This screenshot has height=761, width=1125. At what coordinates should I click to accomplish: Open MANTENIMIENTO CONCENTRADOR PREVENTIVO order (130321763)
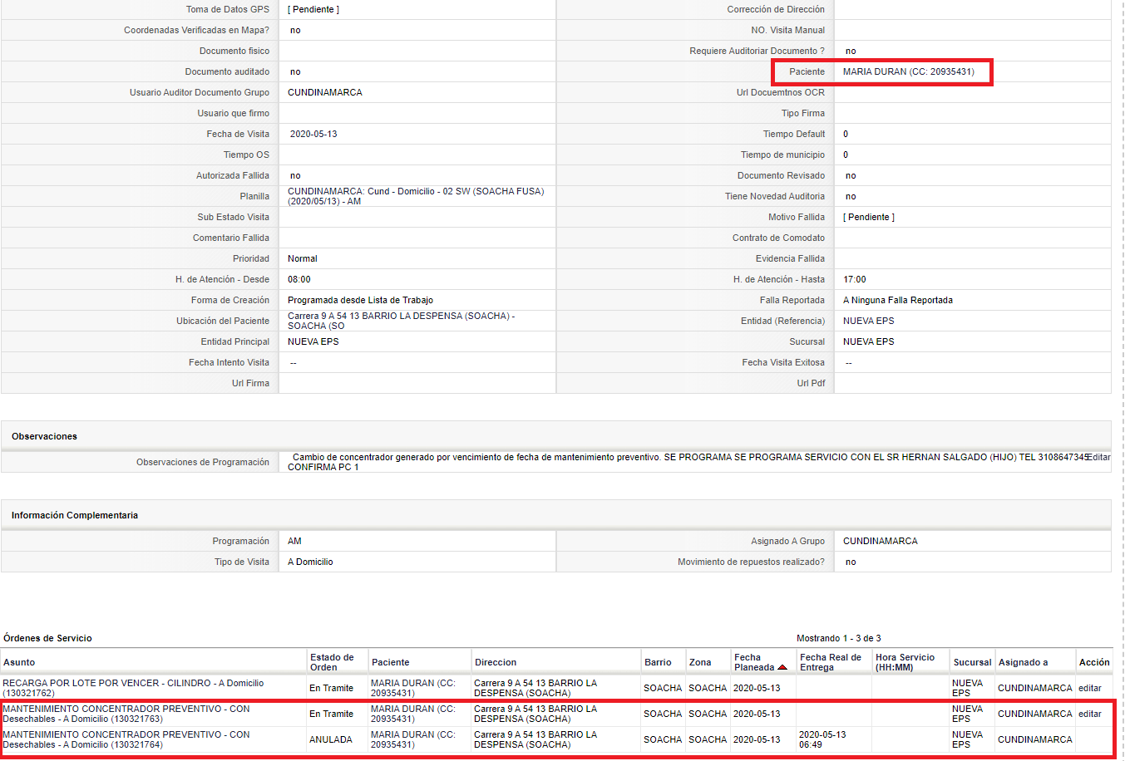[126, 714]
